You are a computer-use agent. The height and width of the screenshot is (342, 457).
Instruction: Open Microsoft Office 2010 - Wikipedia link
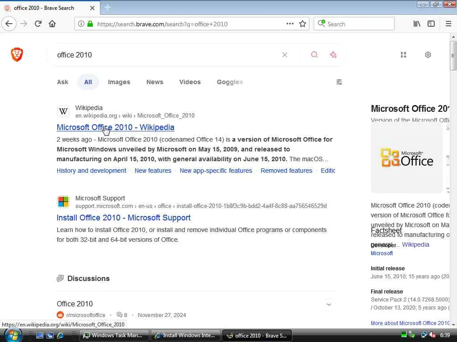(x=116, y=127)
